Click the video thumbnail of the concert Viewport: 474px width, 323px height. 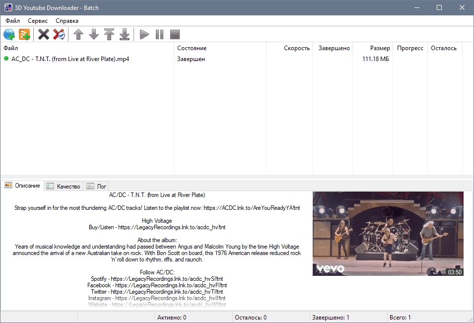coord(388,234)
